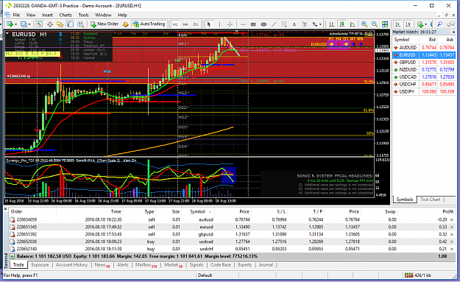Viewport: 460px width, 282px height.
Task: Toggle the AutoTrading button
Action: tap(149, 24)
